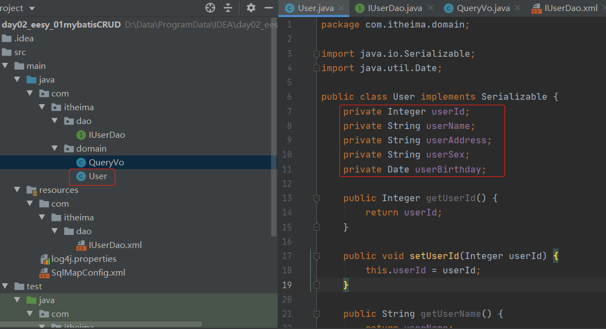Viewport: 606px width, 329px height.
Task: Click the class icon on User.java tab
Action: click(289, 8)
